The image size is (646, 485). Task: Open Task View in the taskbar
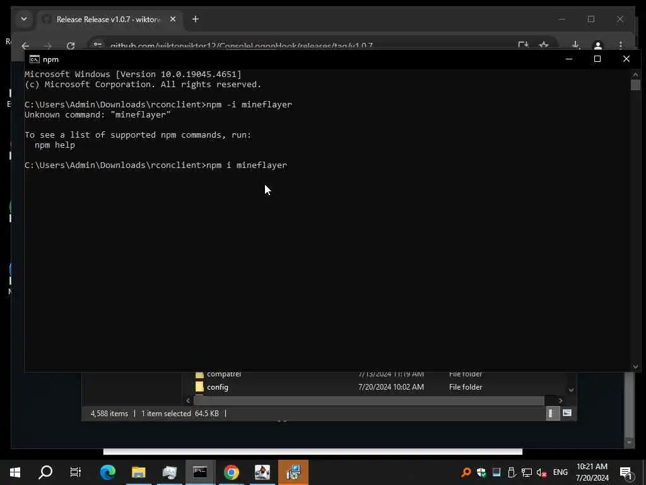click(x=76, y=472)
